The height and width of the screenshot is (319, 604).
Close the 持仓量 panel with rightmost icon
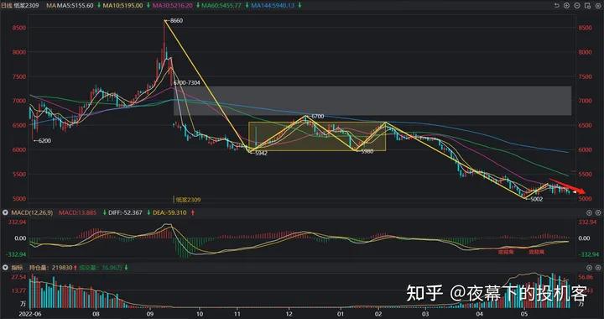point(598,267)
